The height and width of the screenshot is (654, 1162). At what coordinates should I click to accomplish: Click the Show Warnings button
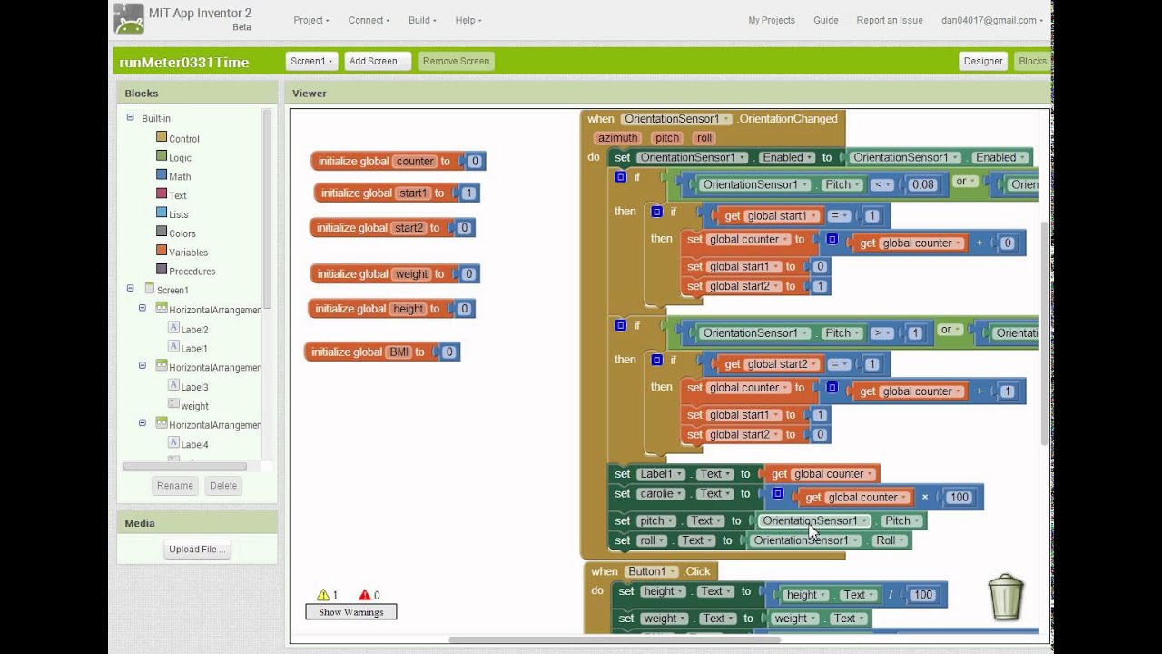[351, 612]
